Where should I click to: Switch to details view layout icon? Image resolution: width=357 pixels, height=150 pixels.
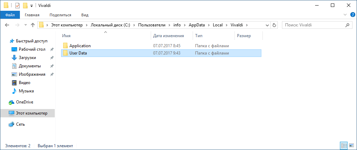344,146
